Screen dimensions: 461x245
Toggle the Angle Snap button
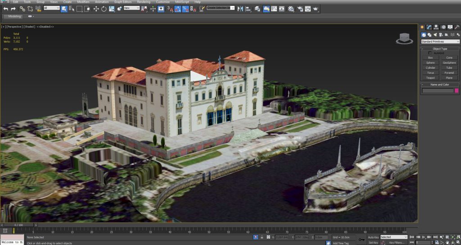(177, 9)
